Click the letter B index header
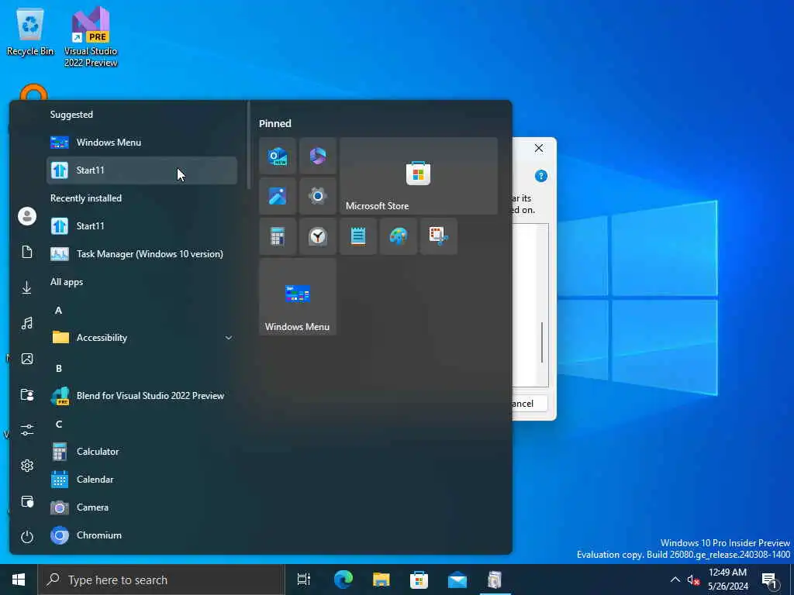The height and width of the screenshot is (595, 794). (x=58, y=368)
